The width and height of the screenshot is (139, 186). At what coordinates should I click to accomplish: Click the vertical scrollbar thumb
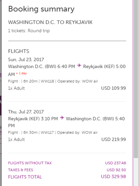(x=136, y=79)
